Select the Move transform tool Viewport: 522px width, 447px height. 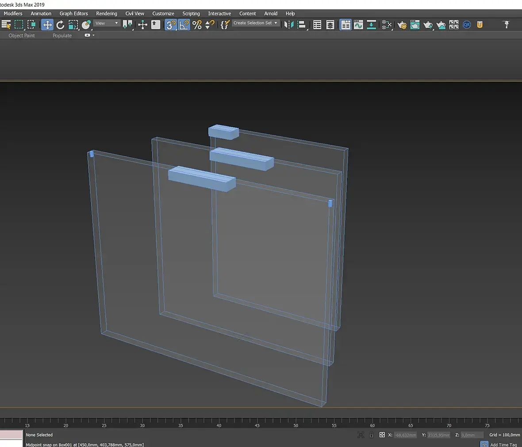click(x=47, y=25)
